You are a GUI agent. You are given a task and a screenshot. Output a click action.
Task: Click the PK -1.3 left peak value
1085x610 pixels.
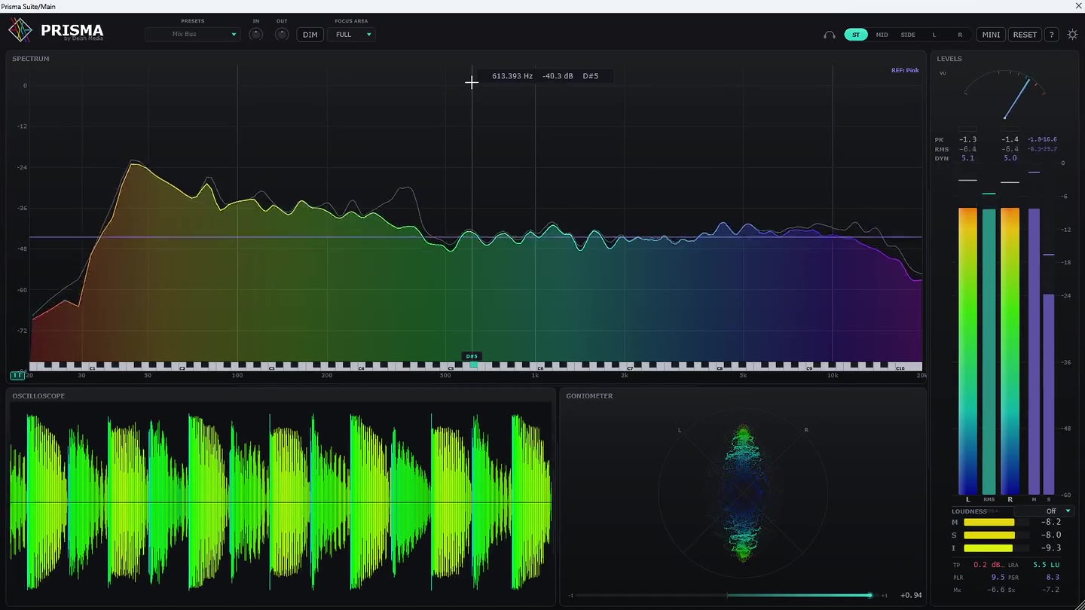(x=967, y=139)
